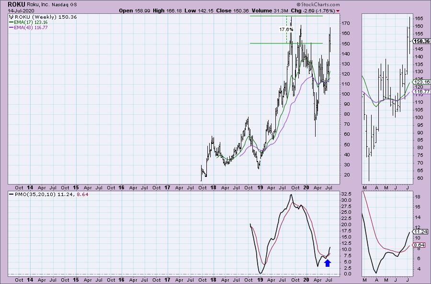Click the 123.16 EMA tag on the right axis
Screen dimensions: 431x284
[x=421, y=82]
